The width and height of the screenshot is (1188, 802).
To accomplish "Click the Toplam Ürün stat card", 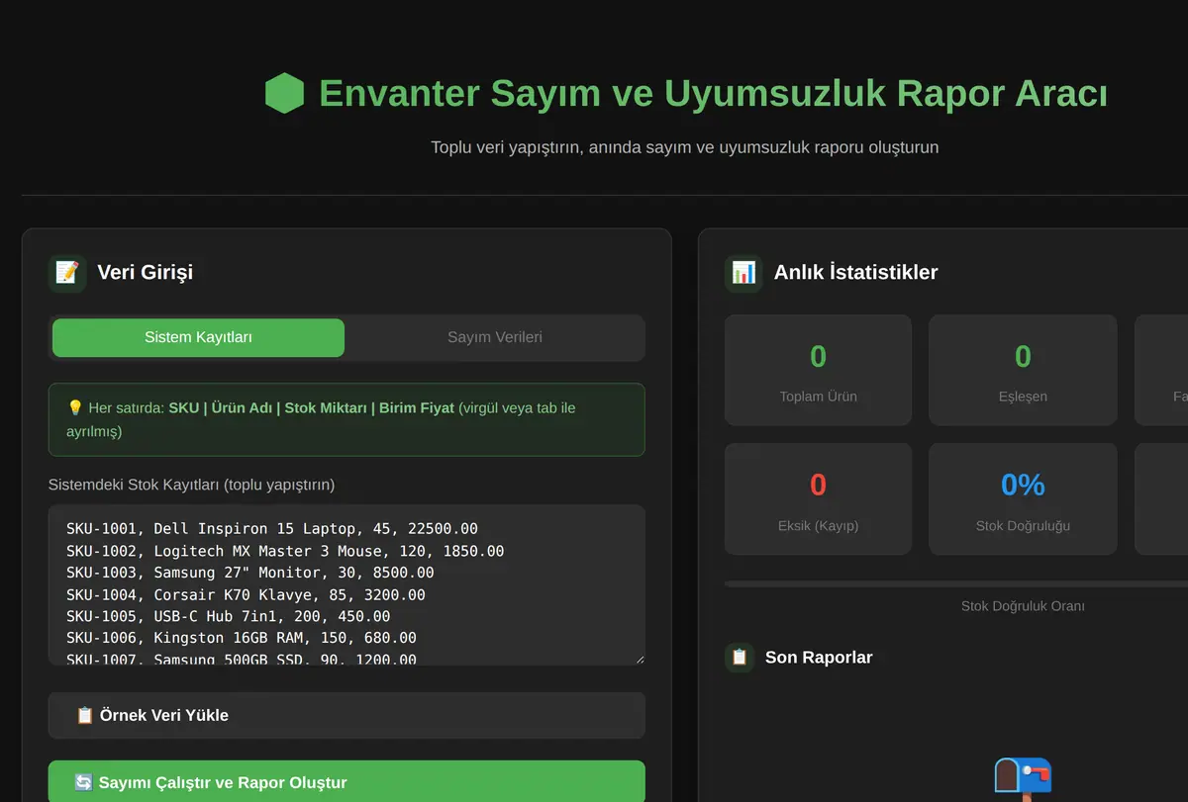I will tap(818, 370).
